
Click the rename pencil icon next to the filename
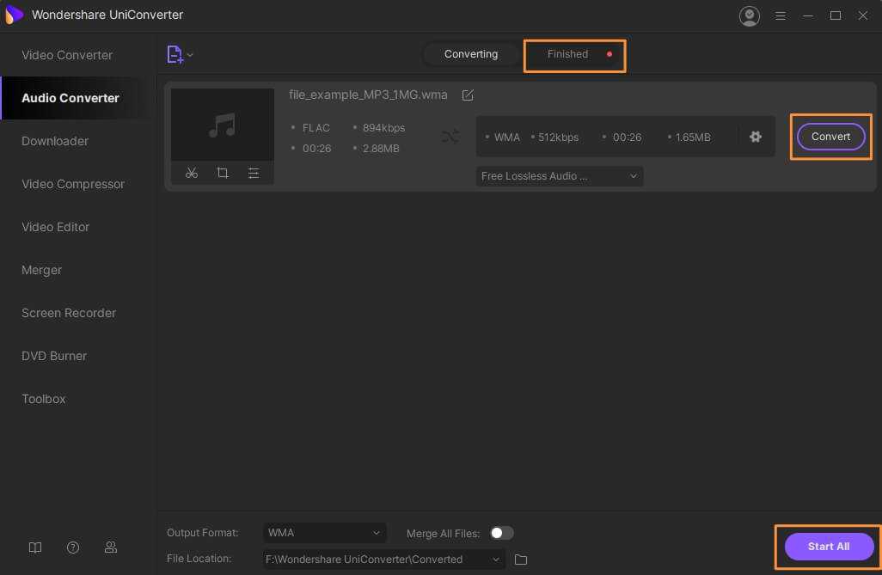(468, 95)
